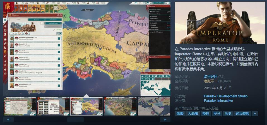Click the plus button to add tags
Screen dimensions: 267x125
[x=255, y=114]
